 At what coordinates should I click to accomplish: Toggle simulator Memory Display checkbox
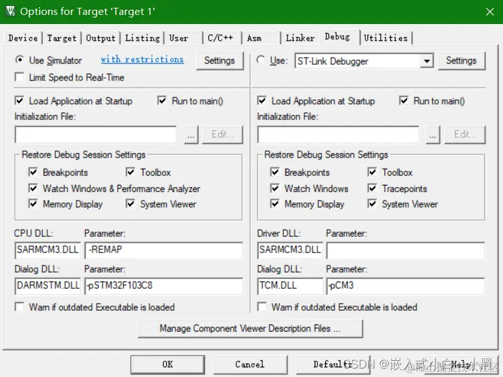(x=33, y=204)
